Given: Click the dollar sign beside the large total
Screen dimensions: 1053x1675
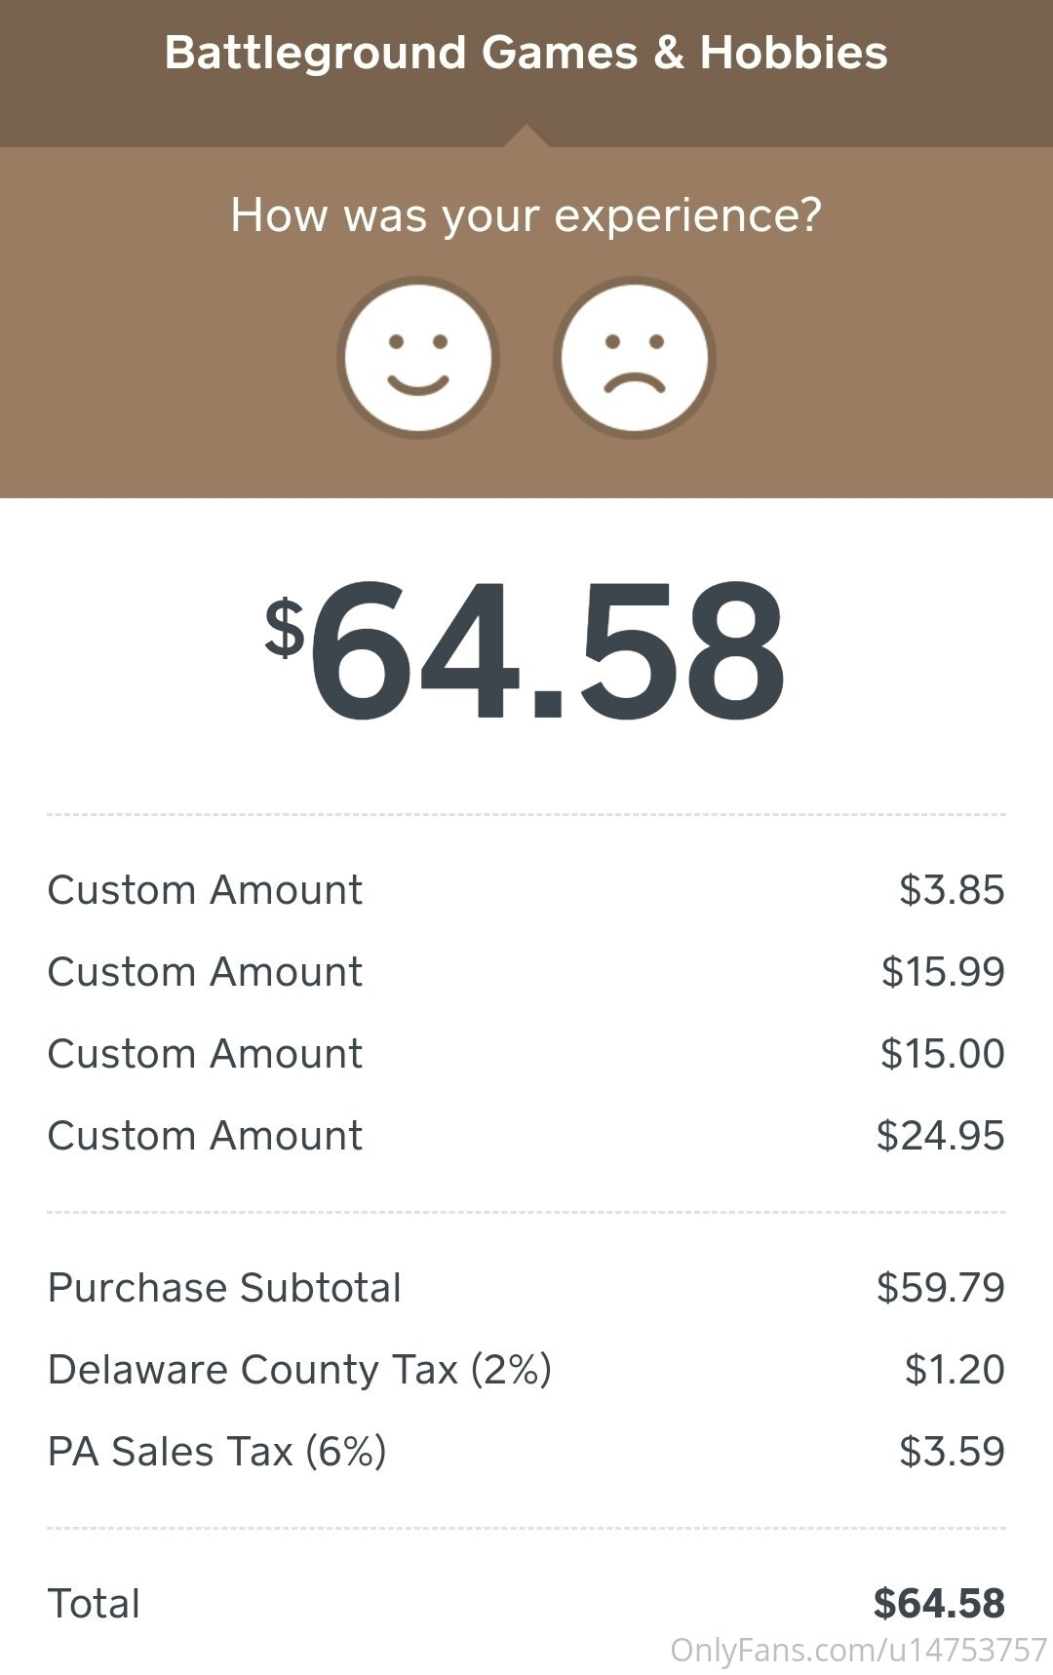Looking at the screenshot, I should 284,628.
